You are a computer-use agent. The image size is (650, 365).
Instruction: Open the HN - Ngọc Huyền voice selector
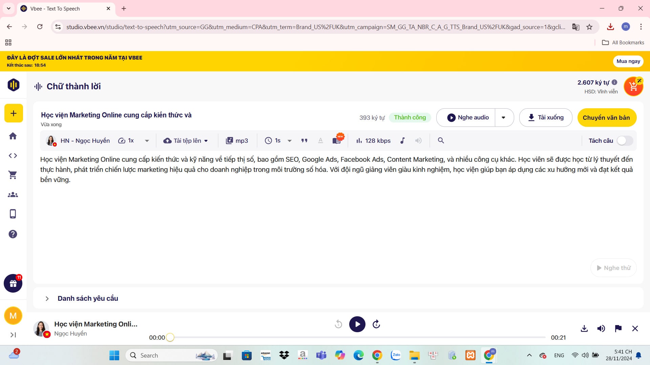click(78, 141)
